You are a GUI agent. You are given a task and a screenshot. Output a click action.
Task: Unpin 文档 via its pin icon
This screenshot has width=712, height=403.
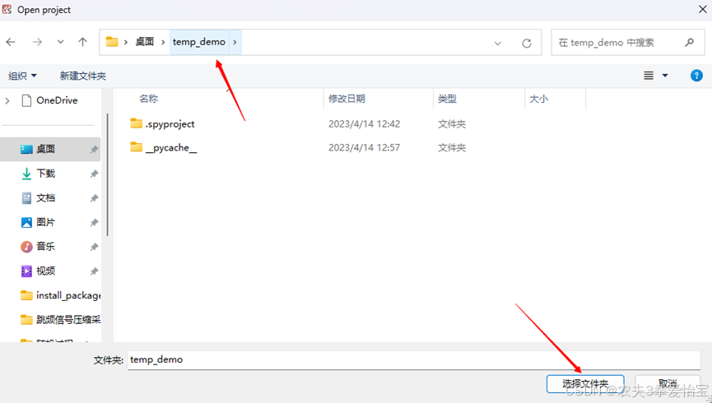94,198
